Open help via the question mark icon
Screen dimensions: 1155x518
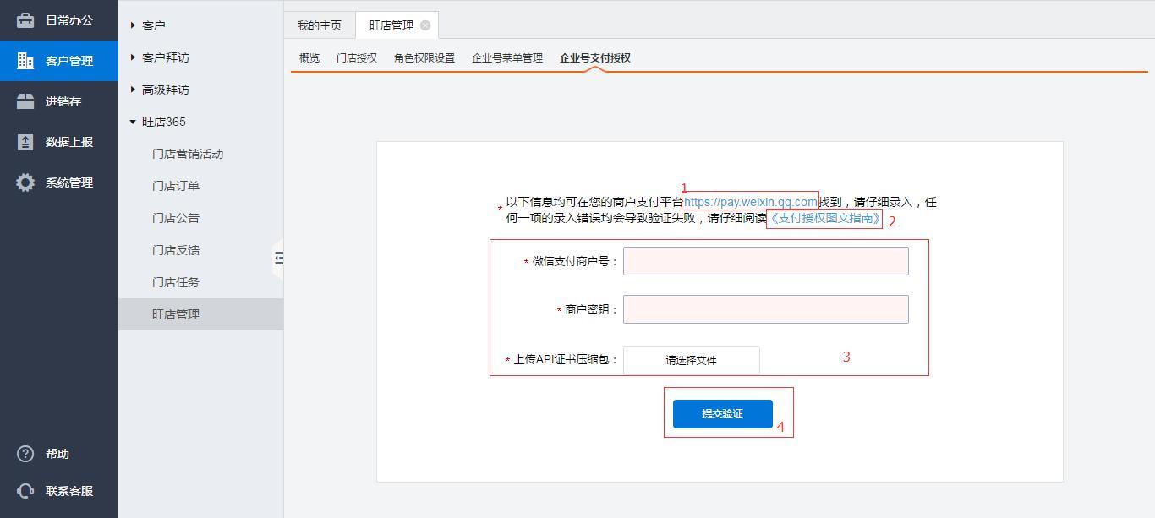25,454
